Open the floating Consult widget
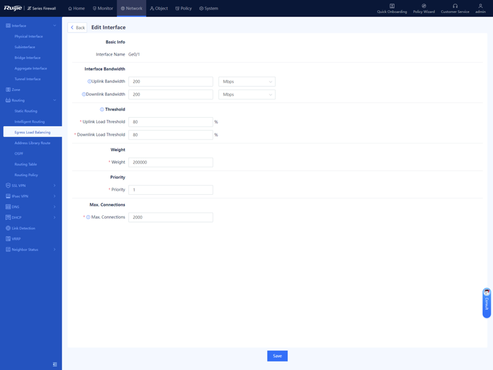Viewport: 493px width, 370px height. tap(487, 302)
